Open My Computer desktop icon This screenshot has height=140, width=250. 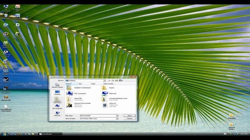click(6, 8)
